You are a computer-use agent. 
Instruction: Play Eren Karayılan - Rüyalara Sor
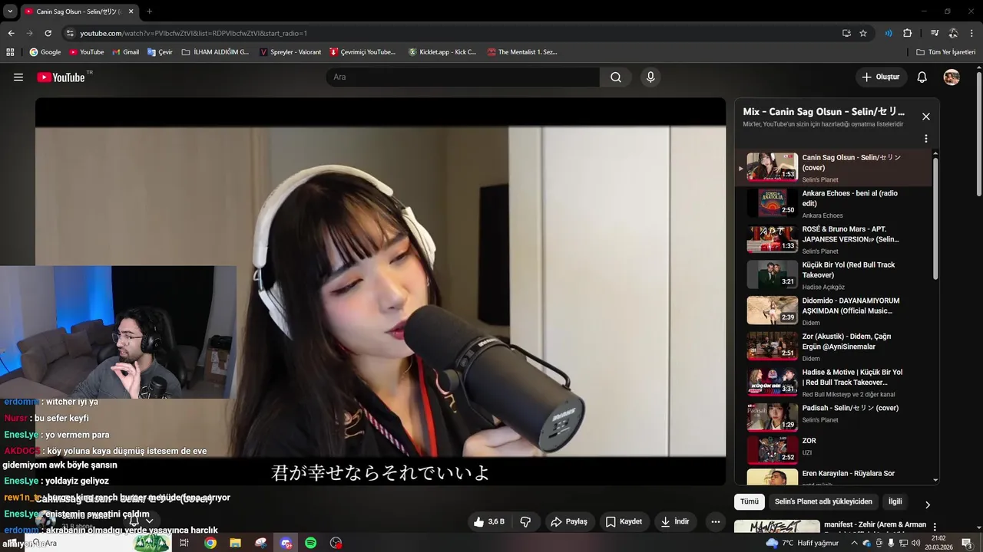[832, 477]
